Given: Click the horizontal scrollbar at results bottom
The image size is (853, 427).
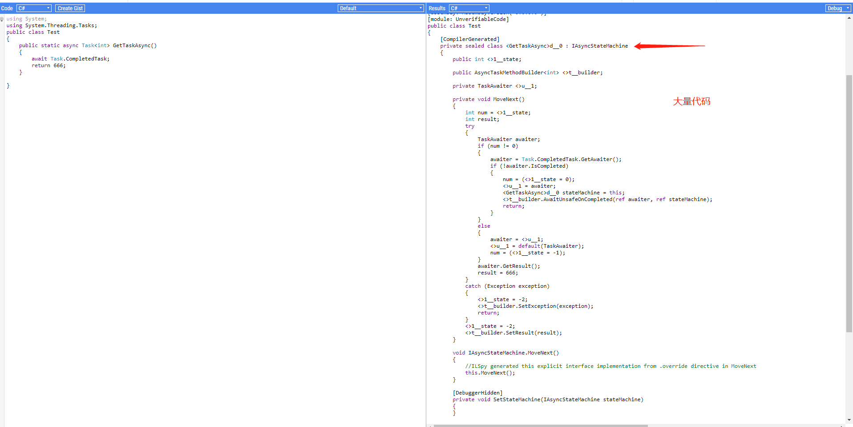Looking at the screenshot, I should tap(540, 426).
